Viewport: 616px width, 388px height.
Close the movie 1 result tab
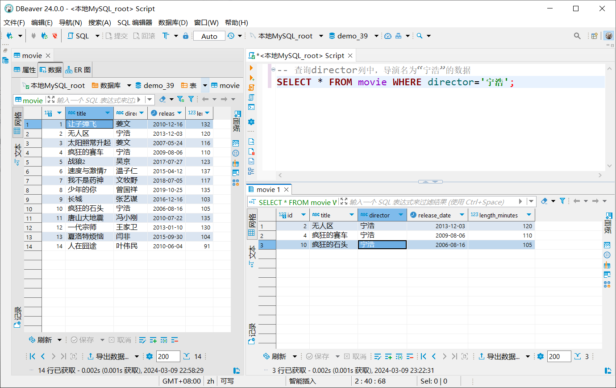pyautogui.click(x=287, y=190)
